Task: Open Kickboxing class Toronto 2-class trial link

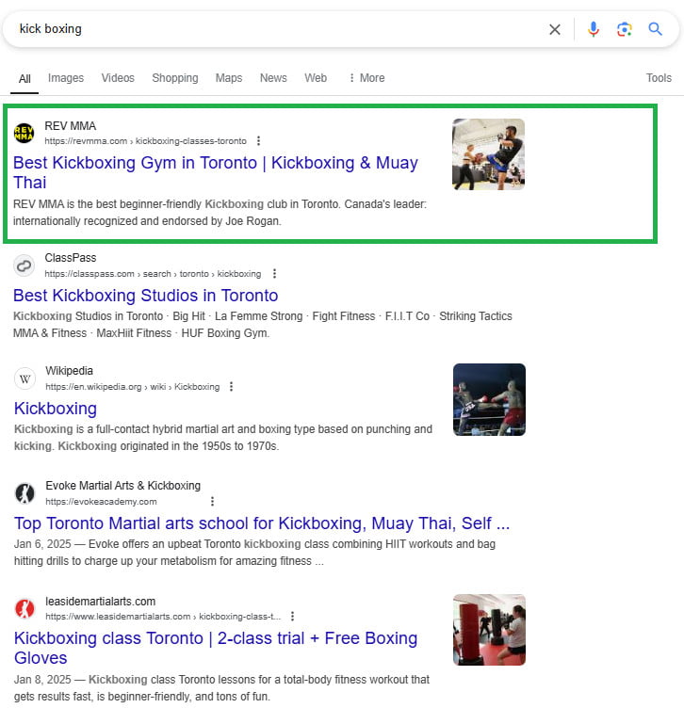Action: 216,648
